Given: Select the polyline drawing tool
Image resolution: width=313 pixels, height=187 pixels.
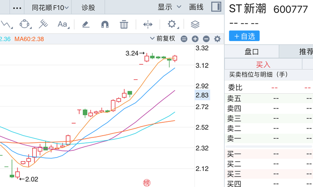Looking at the screenshot, I should pyautogui.click(x=6, y=25).
